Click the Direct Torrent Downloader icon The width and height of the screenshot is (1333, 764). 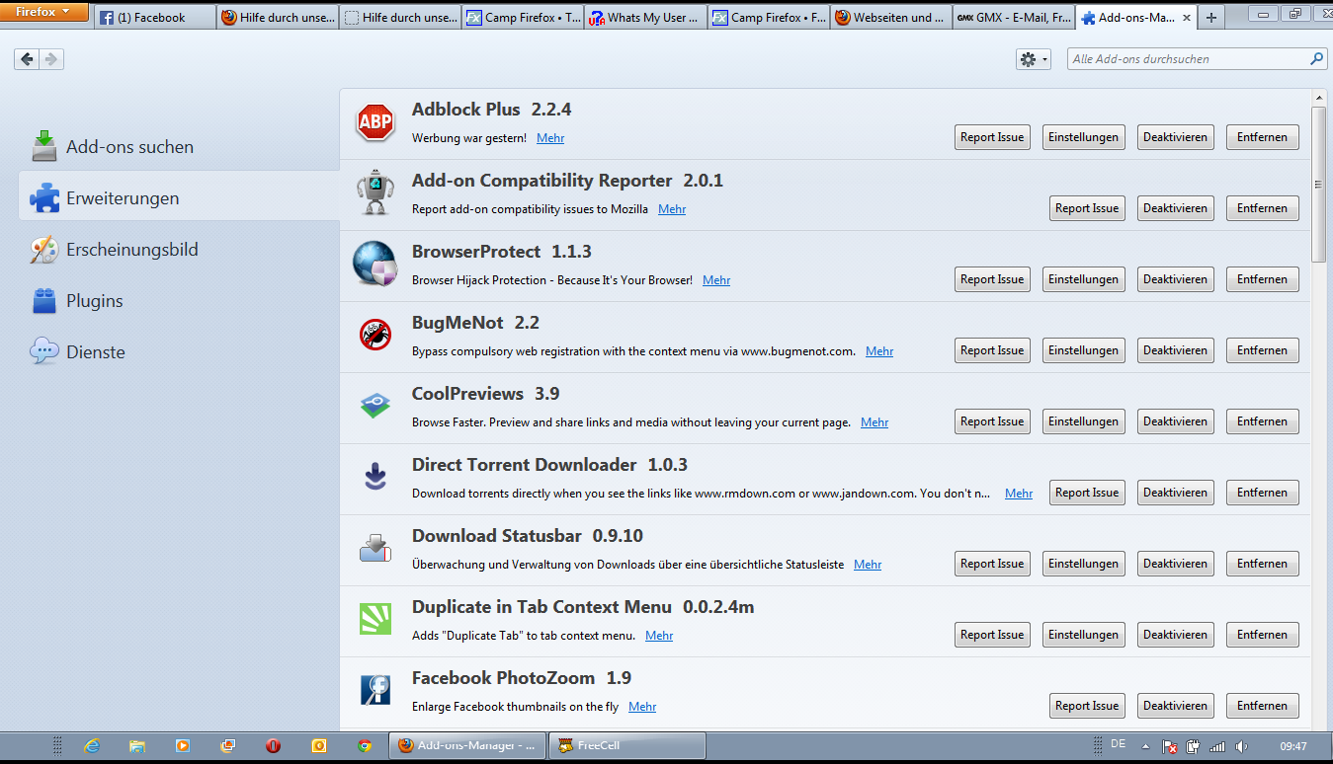(375, 478)
